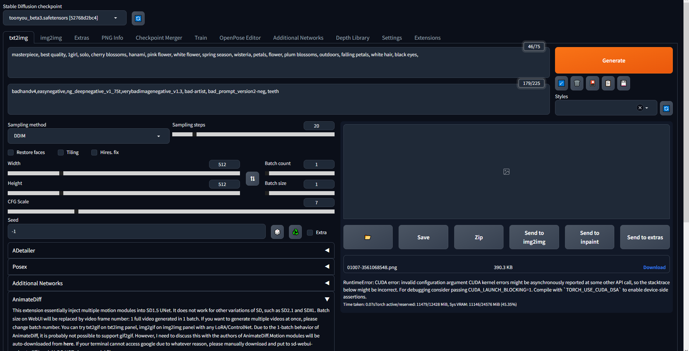This screenshot has width=689, height=351.
Task: Click the refresh styles icon beside Styles field
Action: [666, 108]
